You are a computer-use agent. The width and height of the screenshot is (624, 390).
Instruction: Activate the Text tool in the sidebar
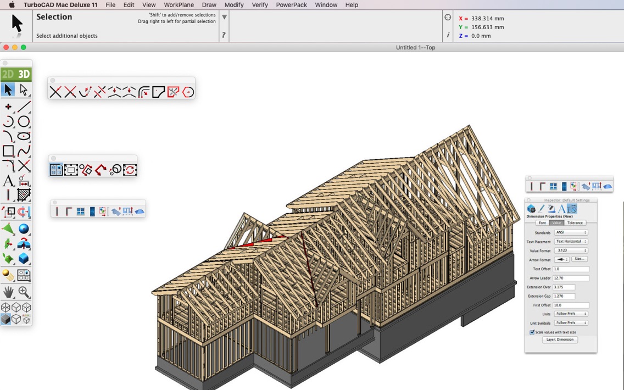click(x=8, y=181)
